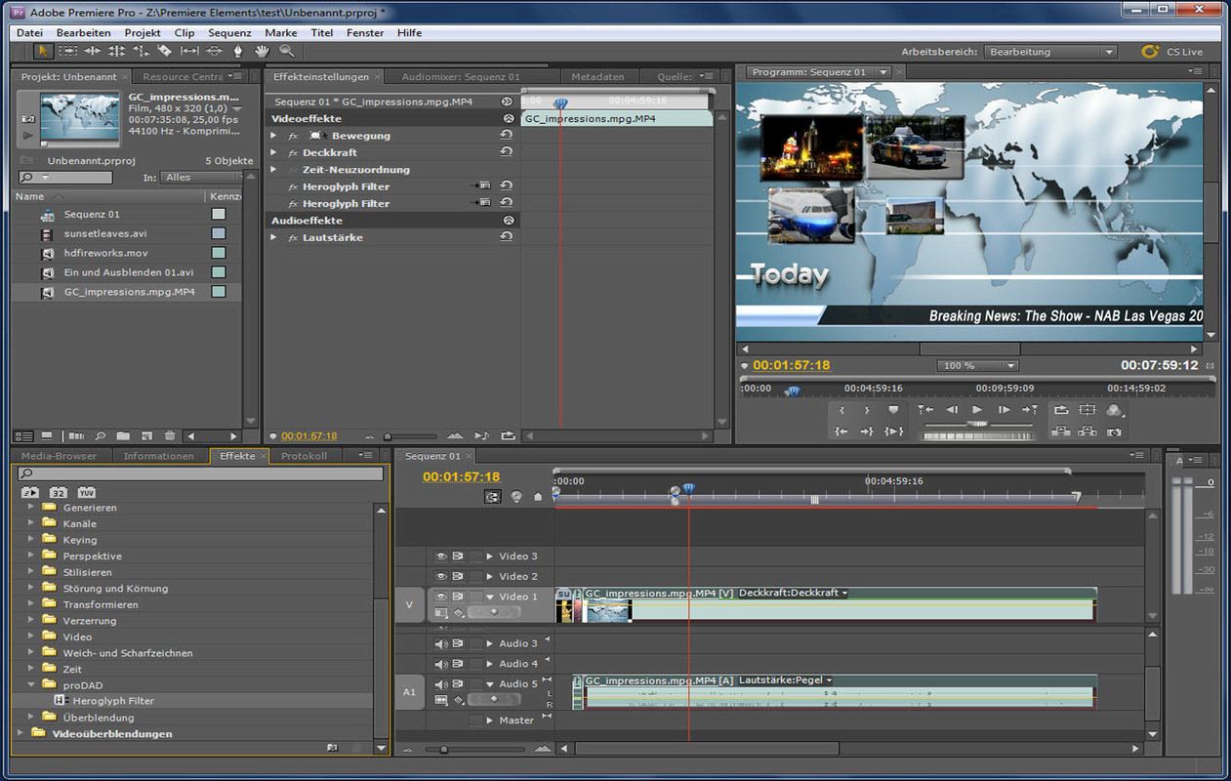Expand the Keying effects folder
Image resolution: width=1231 pixels, height=781 pixels.
[x=31, y=540]
